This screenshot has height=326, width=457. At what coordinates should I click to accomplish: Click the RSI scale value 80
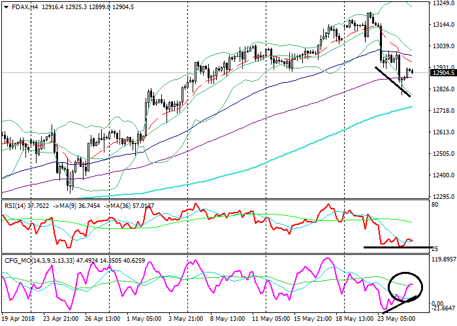[435, 205]
